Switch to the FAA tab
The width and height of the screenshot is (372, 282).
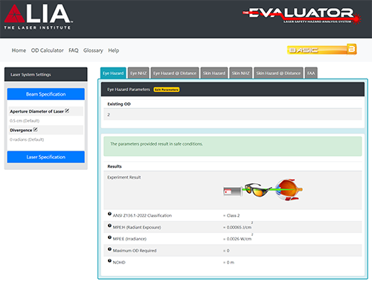coord(311,73)
